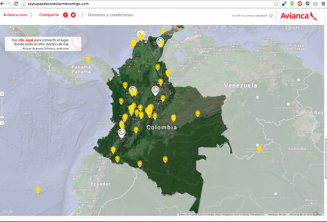Viewport: 327px width, 222px height.
Task: Click the map zoom slider track
Action: coord(2,106)
